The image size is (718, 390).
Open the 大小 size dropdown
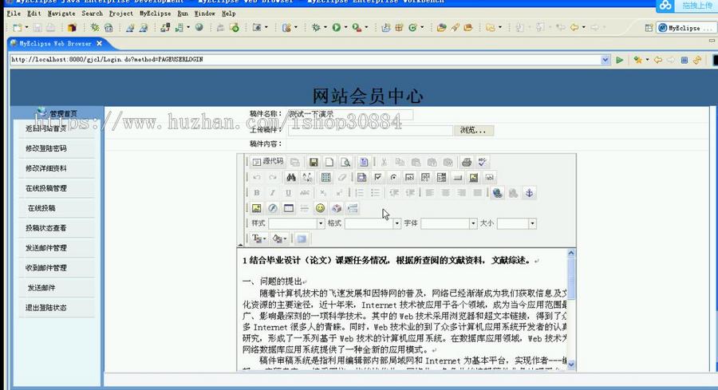(x=532, y=223)
